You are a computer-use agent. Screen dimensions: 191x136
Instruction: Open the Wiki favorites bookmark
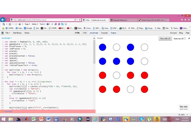[132, 28]
